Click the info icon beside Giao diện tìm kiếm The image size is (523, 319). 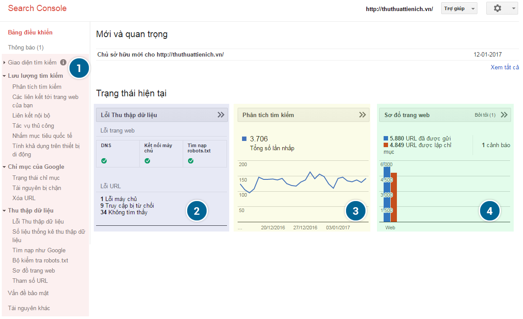[x=63, y=62]
